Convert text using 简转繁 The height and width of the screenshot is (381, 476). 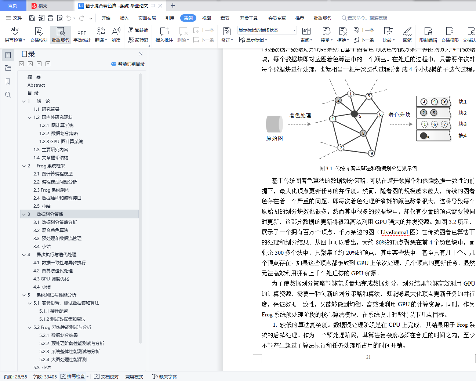coord(138,40)
